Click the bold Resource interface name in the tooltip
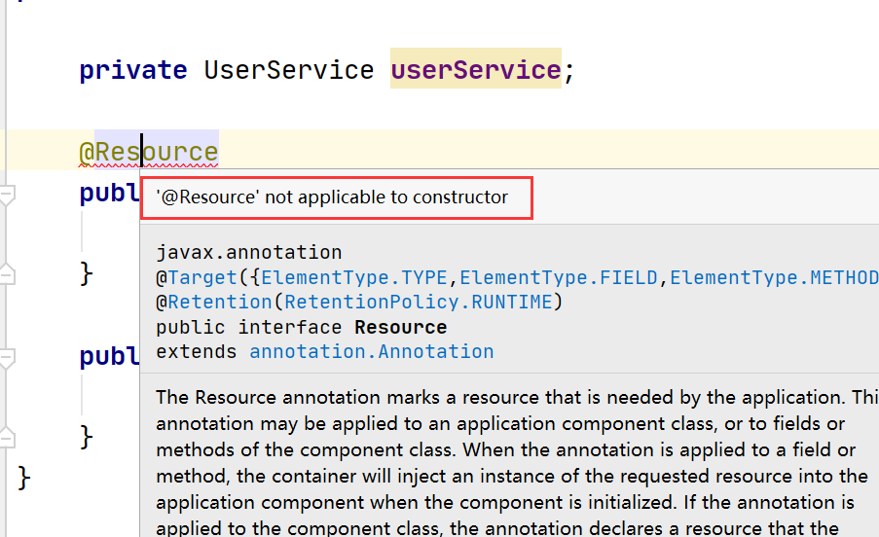 [400, 327]
